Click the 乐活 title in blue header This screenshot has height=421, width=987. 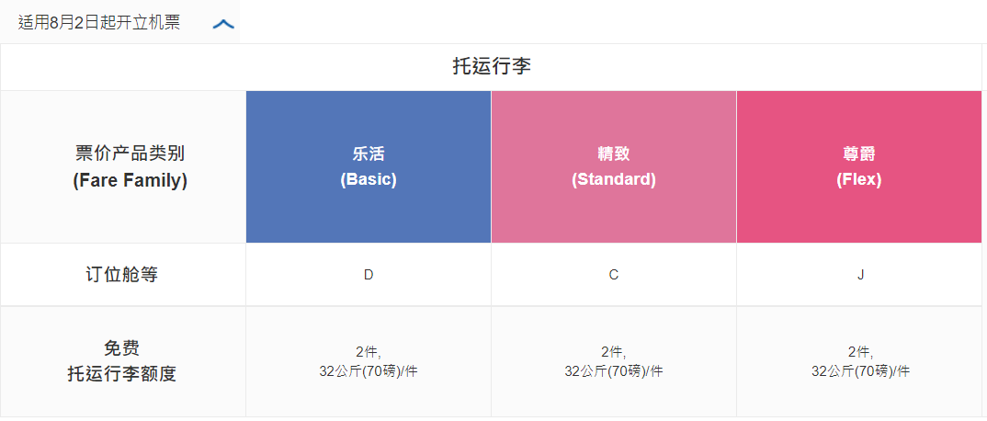pos(369,154)
